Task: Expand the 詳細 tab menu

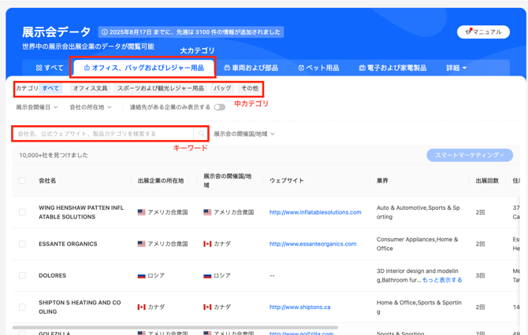Action: coord(456,68)
